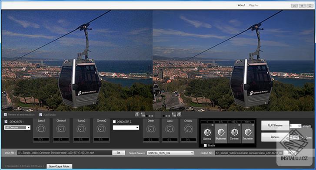Click the Denoiser 2 Chroma knob
Screen dimensions: 316x170
point(189,129)
